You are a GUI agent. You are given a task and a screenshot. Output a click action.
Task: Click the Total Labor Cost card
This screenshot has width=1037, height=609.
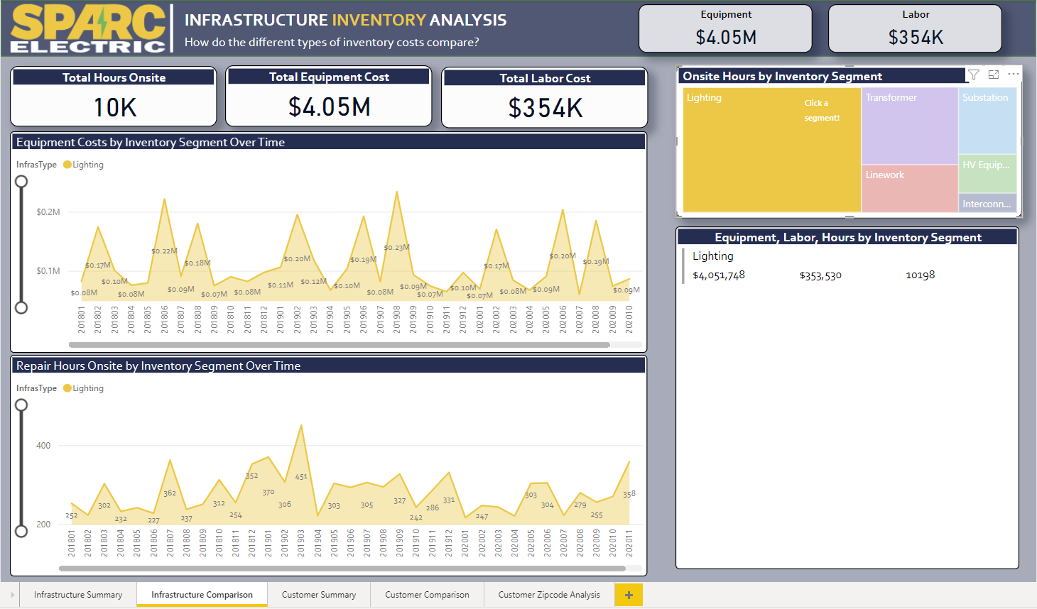pos(545,97)
